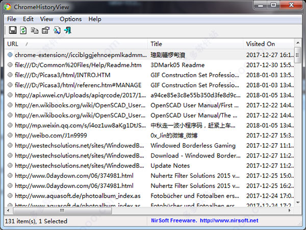This screenshot has height=230, width=306.
Task: Sort by the Title column header
Action: 195,44
